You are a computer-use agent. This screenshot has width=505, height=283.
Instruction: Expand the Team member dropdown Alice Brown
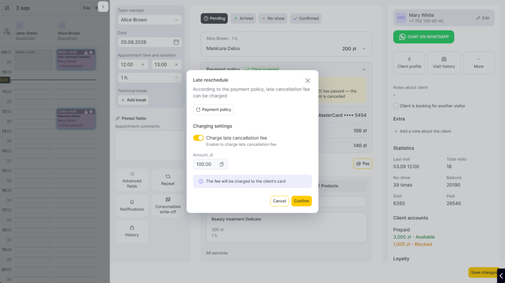tap(150, 20)
